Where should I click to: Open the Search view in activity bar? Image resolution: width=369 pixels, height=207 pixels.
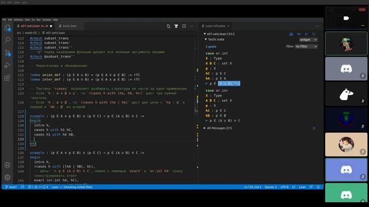coord(7,40)
